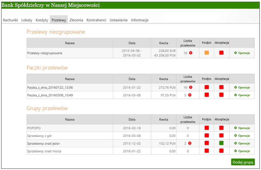This screenshot has width=261, height=170.
Task: Click red Akceptacja square for Paczka_z_dnia_20160308_10:49
Action: pos(221,95)
